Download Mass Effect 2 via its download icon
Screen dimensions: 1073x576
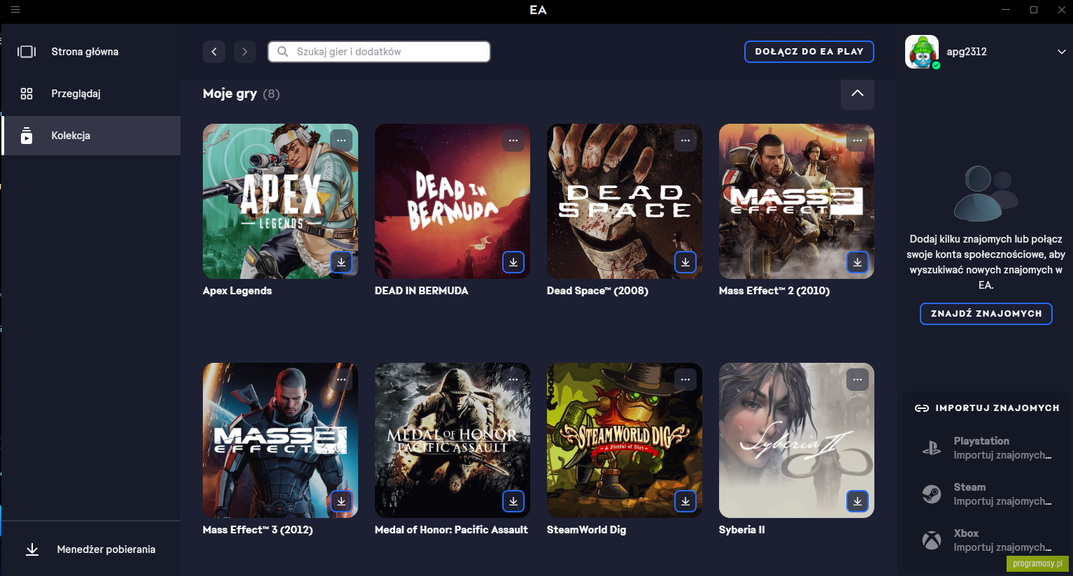pos(858,262)
